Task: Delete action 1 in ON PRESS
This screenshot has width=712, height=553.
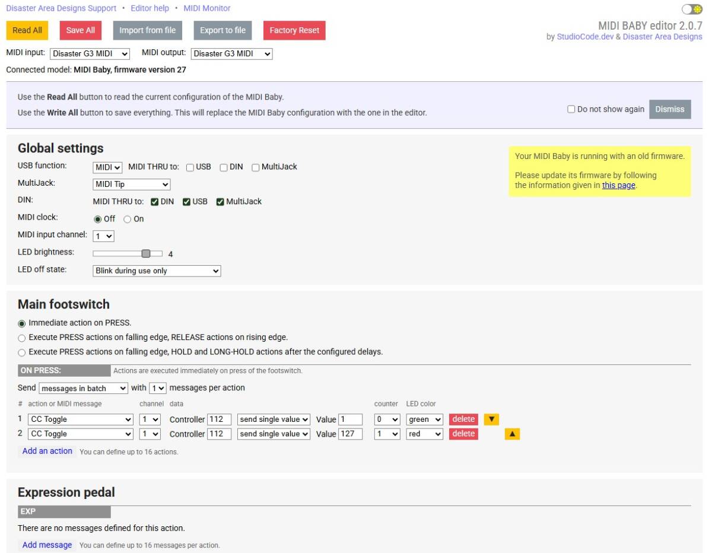Action: click(463, 419)
